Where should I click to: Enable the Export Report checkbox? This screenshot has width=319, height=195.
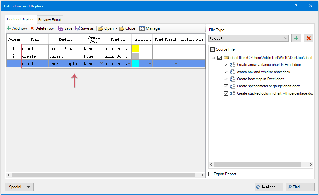click(x=210, y=174)
